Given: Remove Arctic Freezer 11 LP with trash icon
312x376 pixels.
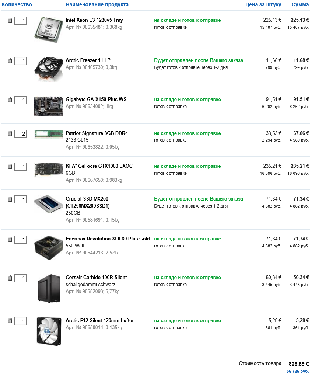Looking at the screenshot, I should tap(10, 61).
